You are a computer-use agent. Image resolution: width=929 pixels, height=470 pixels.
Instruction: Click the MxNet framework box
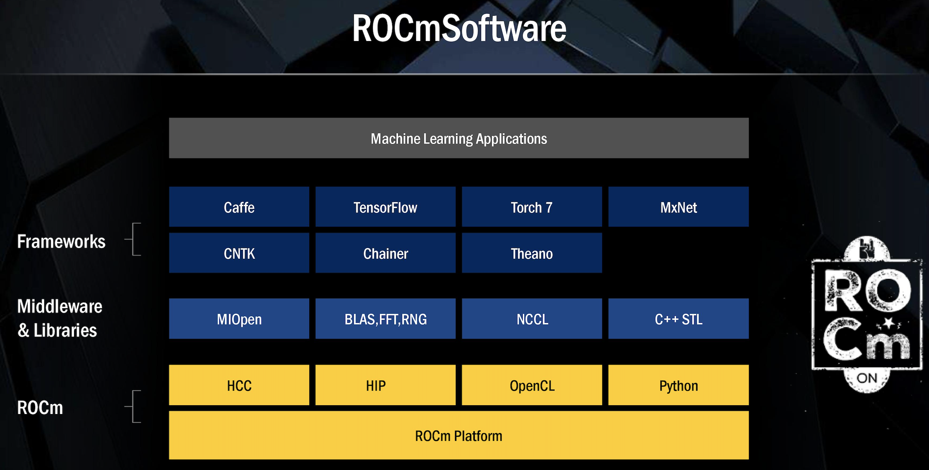pos(678,207)
